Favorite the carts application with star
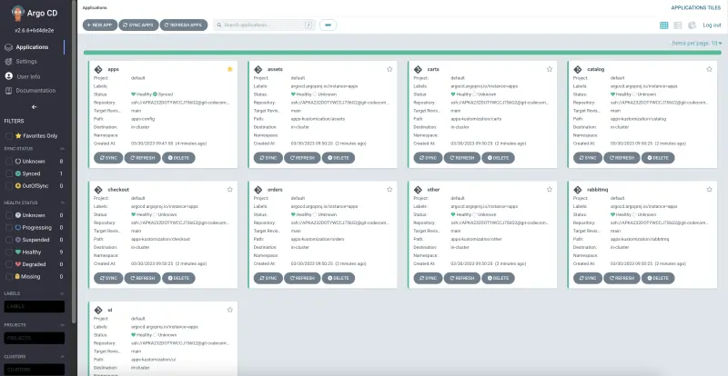Screen dimensions: 728x376 pos(549,69)
